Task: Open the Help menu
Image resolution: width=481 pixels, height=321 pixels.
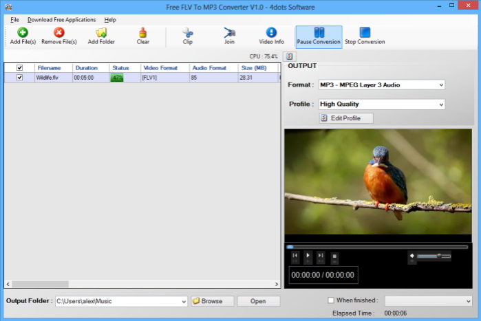Action: click(x=110, y=20)
